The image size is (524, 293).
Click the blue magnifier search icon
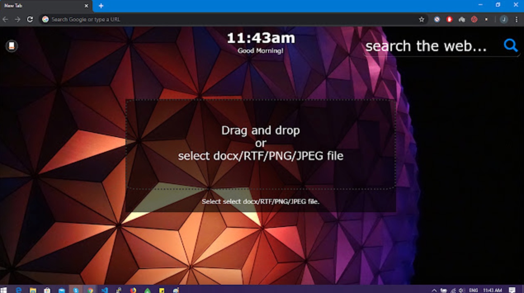click(510, 45)
